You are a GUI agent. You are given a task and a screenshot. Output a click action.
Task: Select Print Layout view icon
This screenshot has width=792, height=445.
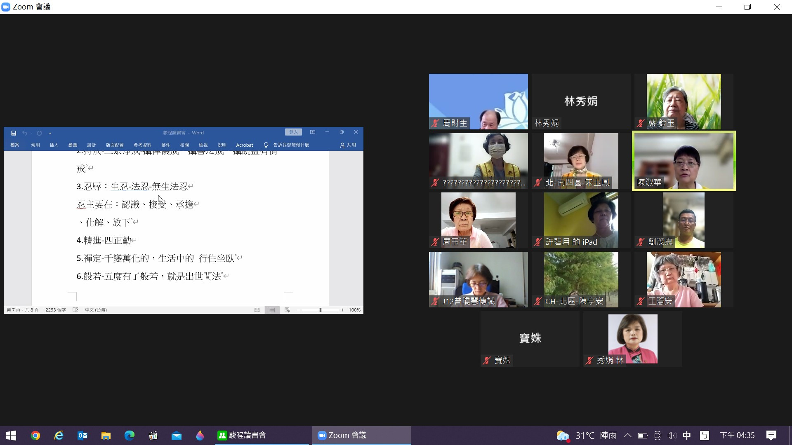pos(272,310)
